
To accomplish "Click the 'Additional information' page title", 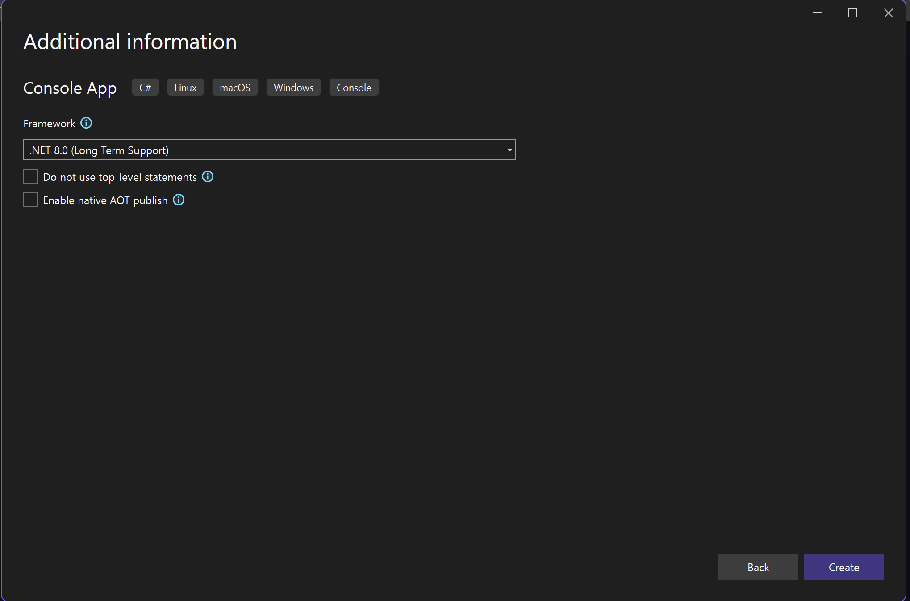I will [130, 42].
